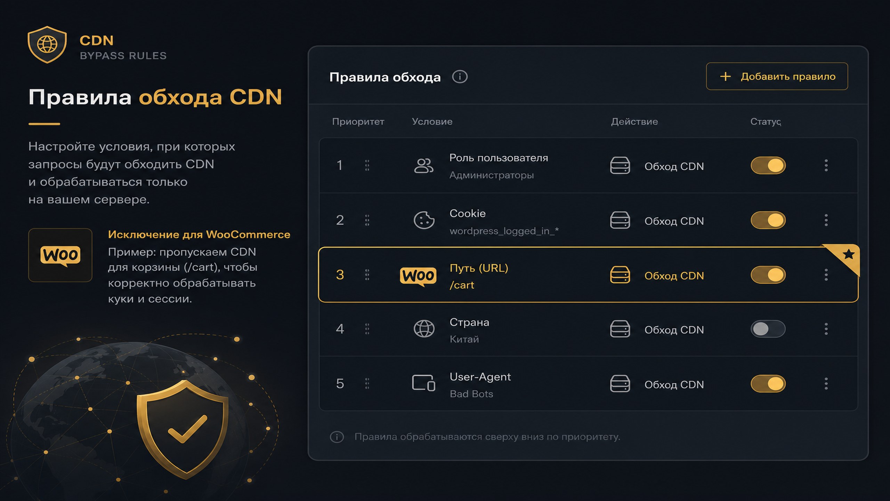Click the Исключение для WooCommerce heading
The width and height of the screenshot is (890, 501).
(199, 234)
